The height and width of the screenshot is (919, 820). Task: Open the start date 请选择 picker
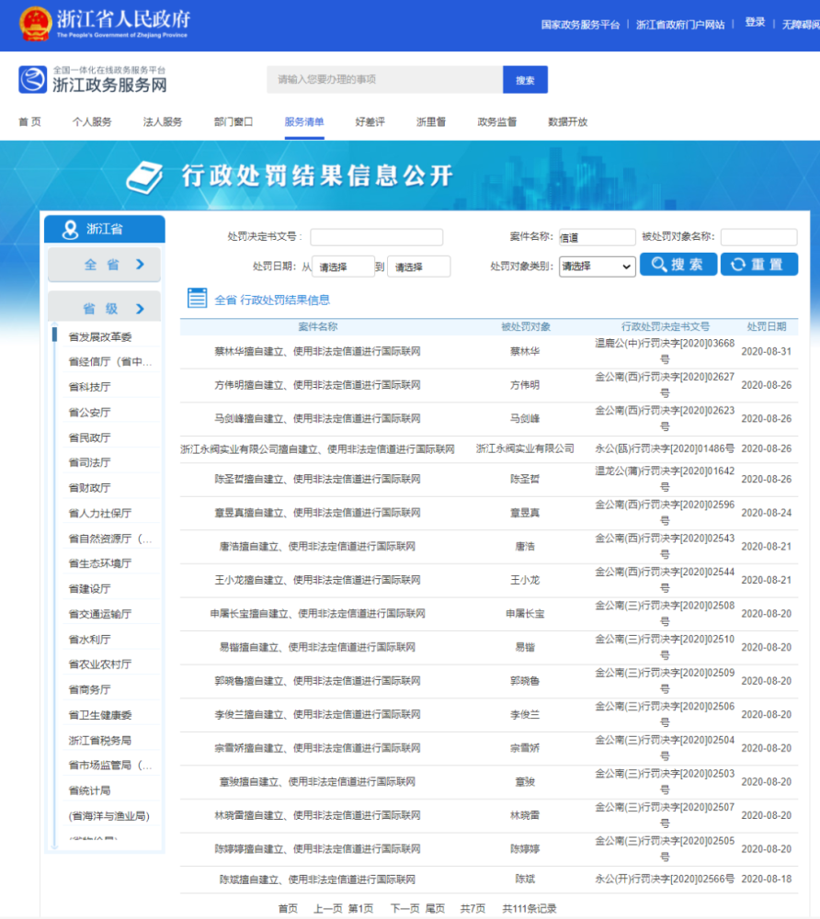tap(343, 267)
